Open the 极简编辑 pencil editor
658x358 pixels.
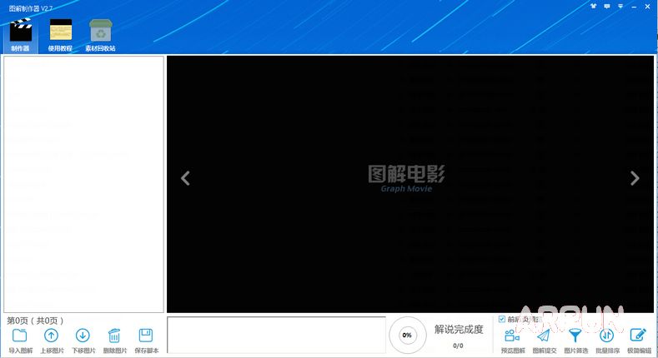pos(639,336)
